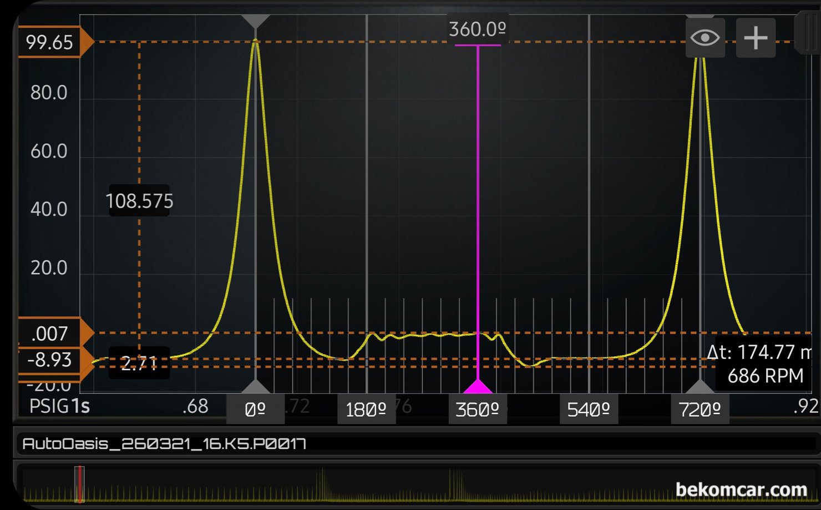
Task: Click the 108.575 delta value label
Action: click(x=139, y=201)
